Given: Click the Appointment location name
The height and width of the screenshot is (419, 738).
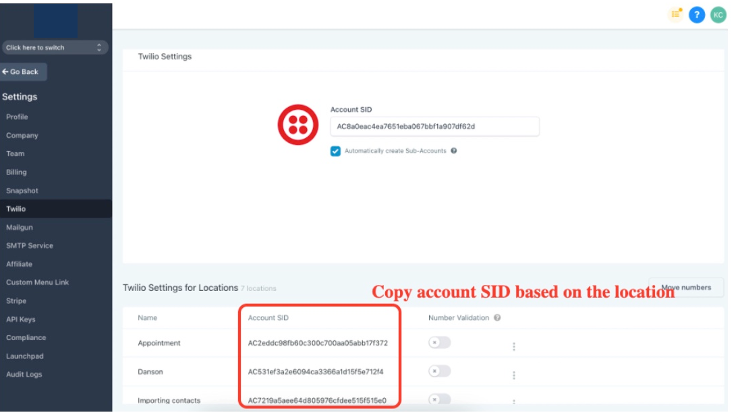Looking at the screenshot, I should (x=159, y=344).
